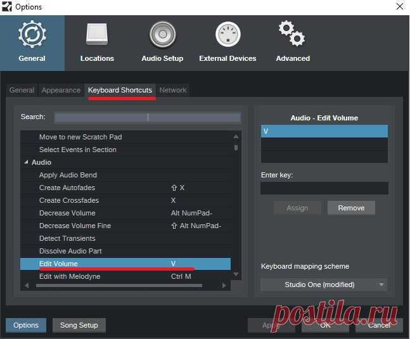The height and width of the screenshot is (339, 410).
Task: Open the External Devices section icon
Action: tap(227, 36)
